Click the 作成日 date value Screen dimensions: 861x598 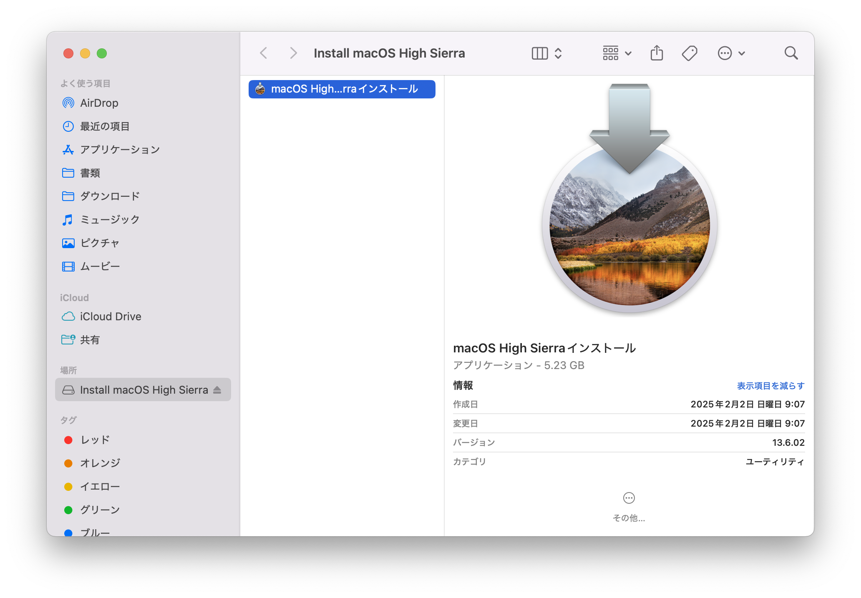(x=748, y=404)
